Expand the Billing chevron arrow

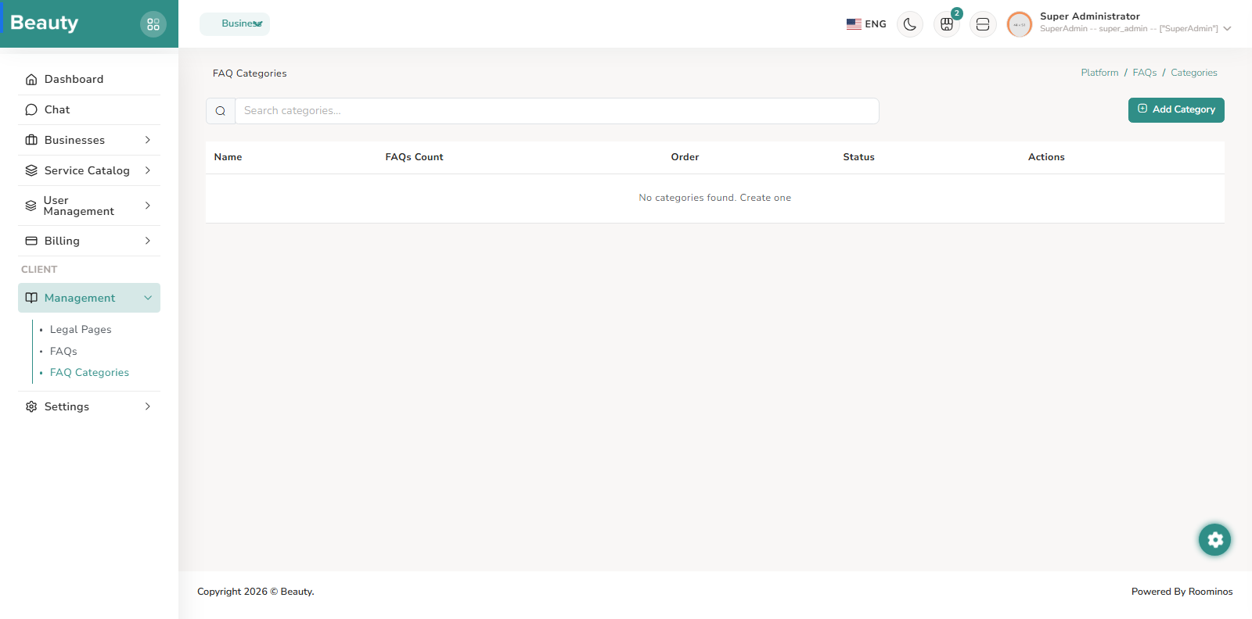(x=148, y=241)
